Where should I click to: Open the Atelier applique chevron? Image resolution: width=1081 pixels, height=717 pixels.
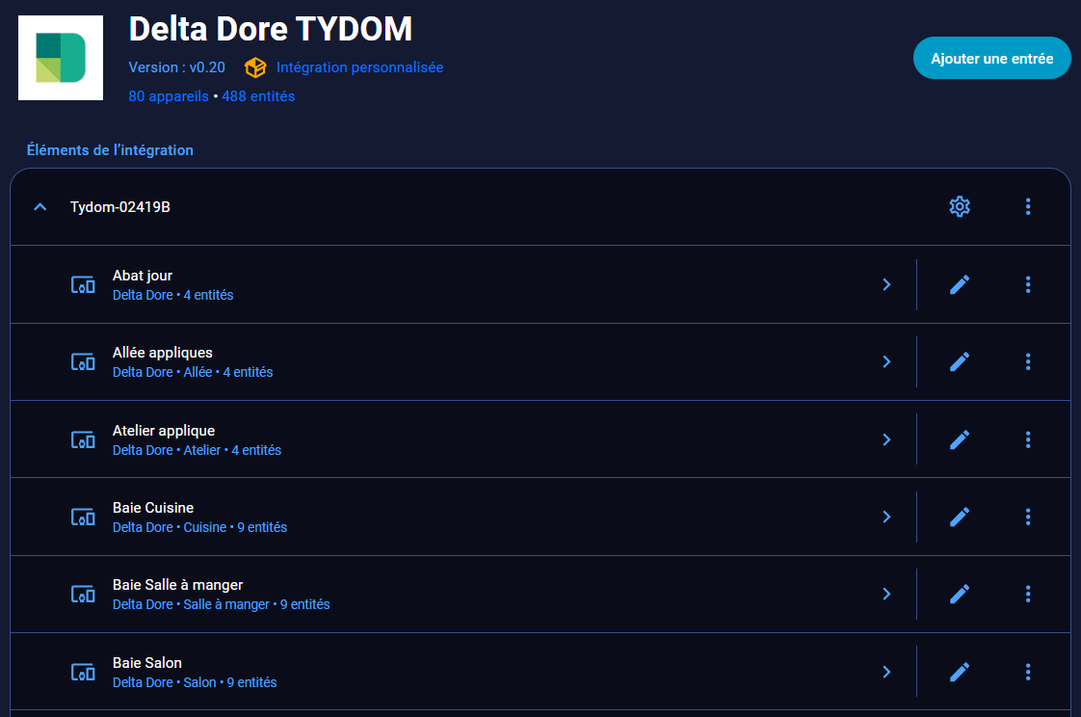click(x=886, y=439)
